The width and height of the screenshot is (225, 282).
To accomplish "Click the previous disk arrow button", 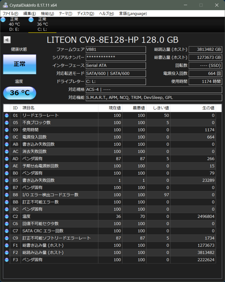I will [x=7, y=40].
